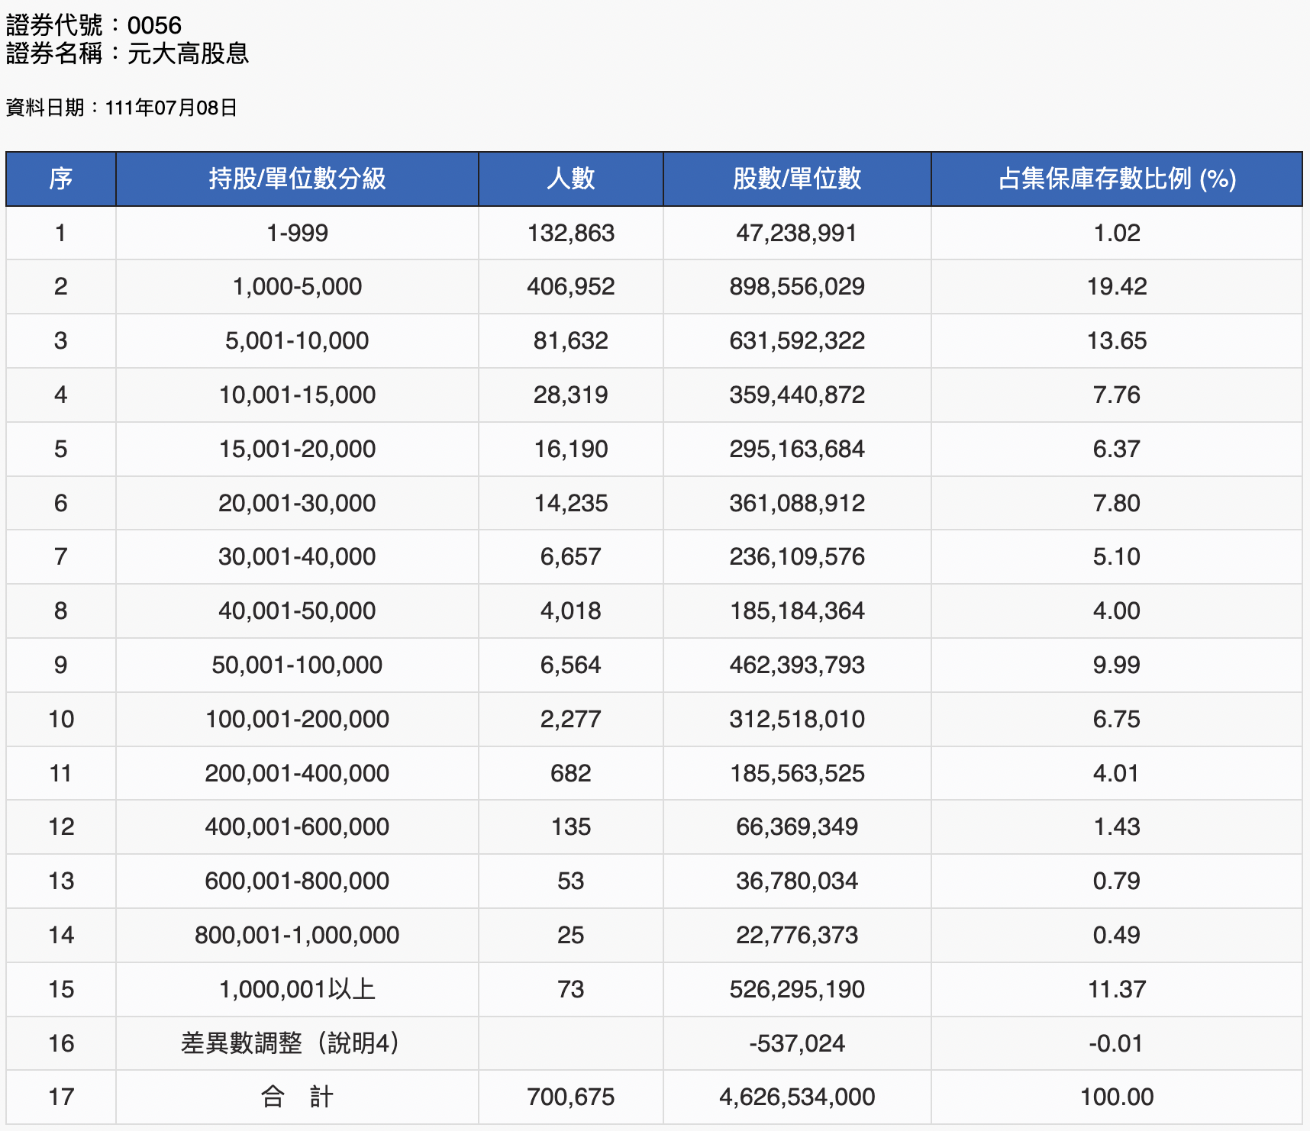1310x1131 pixels.
Task: Click the 證券名稱 元大高股息 text
Action: (127, 53)
